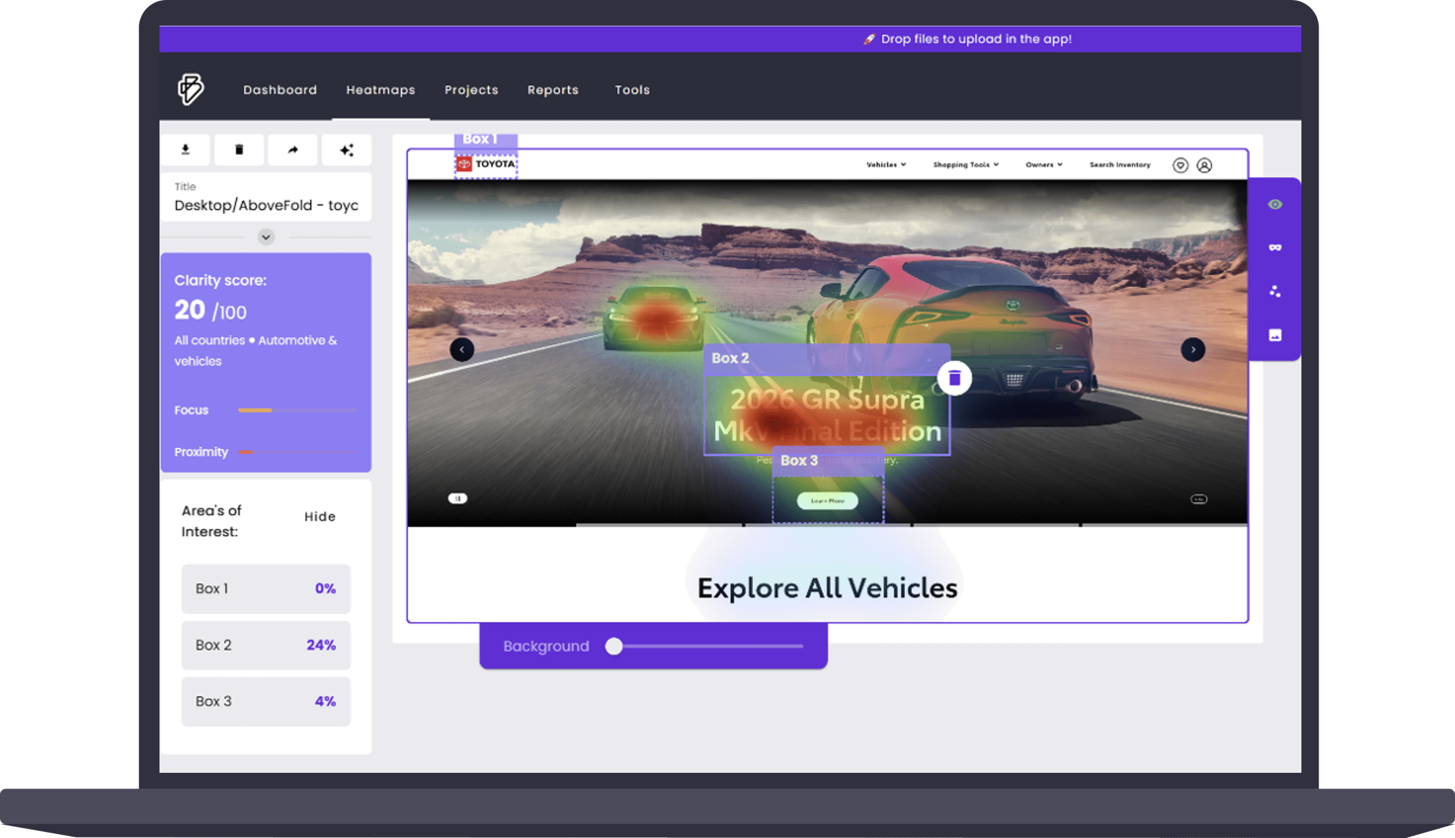Click the Box 3 label on heatmap
1455x838 pixels.
(x=799, y=460)
